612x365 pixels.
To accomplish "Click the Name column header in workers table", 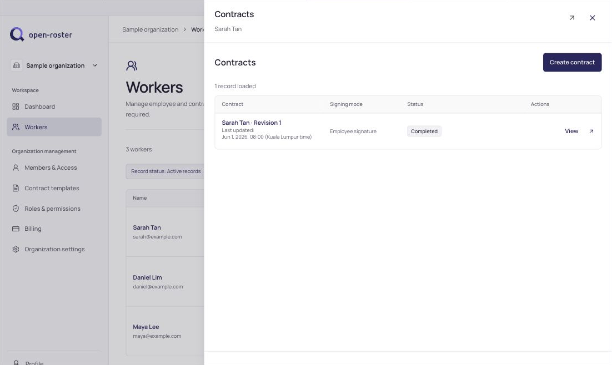I will (140, 197).
